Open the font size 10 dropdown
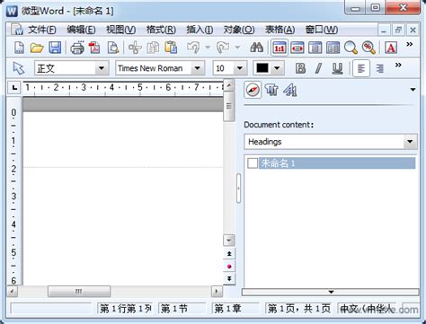The image size is (426, 324). pos(240,68)
